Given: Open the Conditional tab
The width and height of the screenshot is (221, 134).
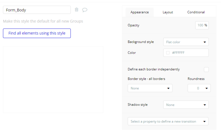Looking at the screenshot, I should click(196, 12).
